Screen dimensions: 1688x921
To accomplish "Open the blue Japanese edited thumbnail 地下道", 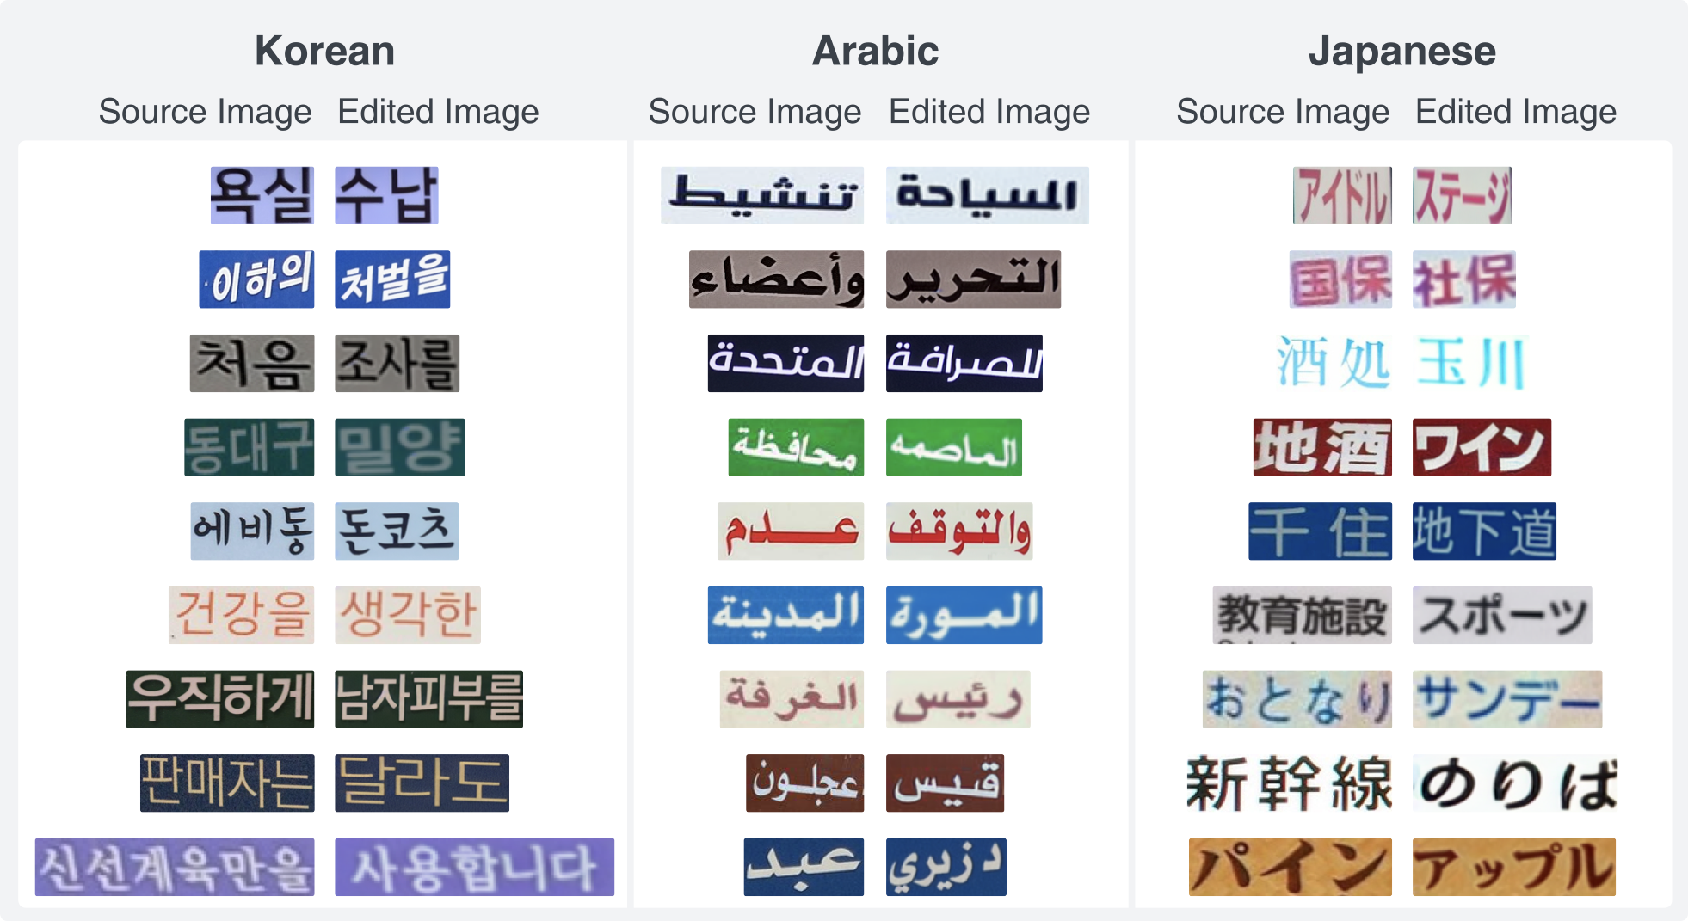I will (1484, 531).
